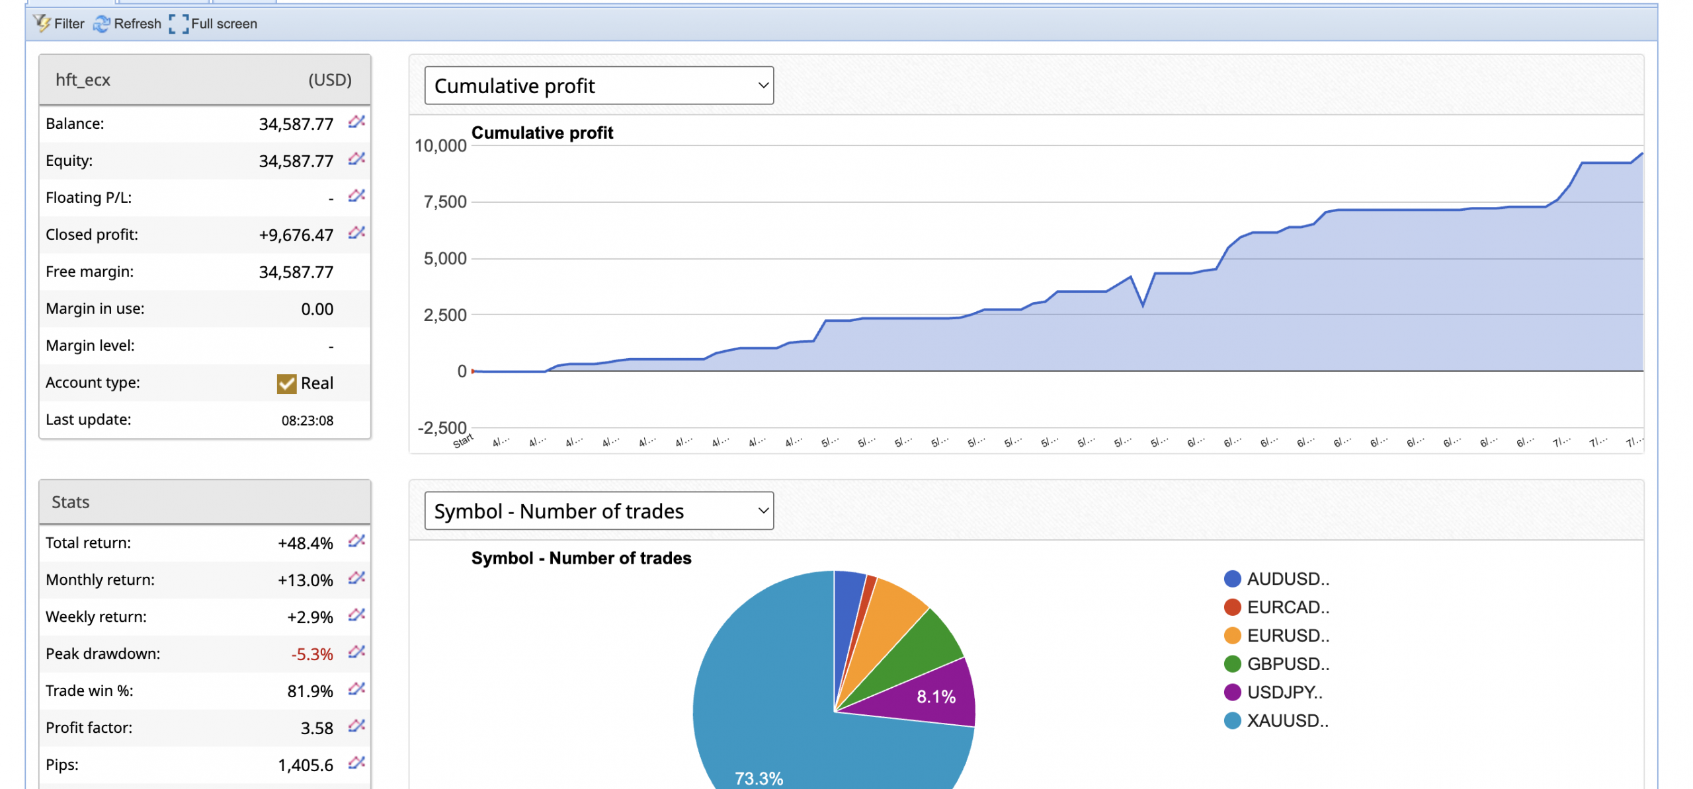1693x789 pixels.
Task: Click the Refresh text button
Action: (138, 24)
